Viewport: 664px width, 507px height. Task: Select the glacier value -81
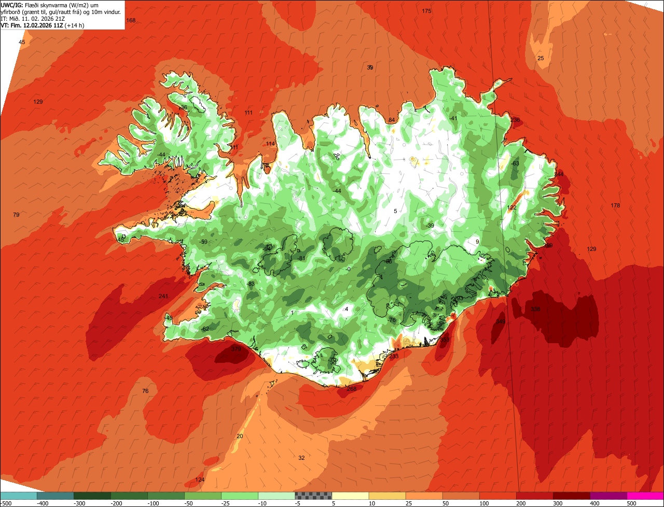301,258
